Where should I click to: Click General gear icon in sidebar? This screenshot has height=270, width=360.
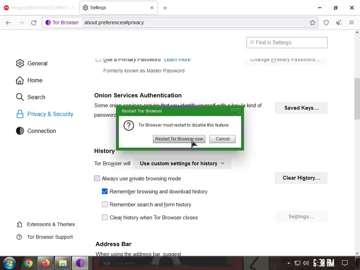[x=20, y=63]
